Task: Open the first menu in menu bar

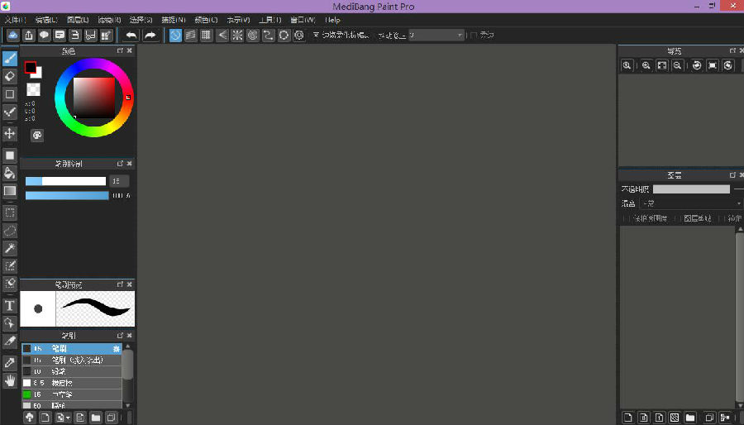Action: 14,20
